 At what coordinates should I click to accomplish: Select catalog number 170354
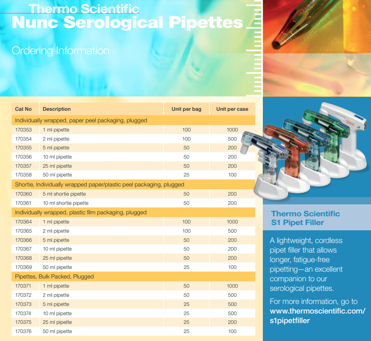23,139
